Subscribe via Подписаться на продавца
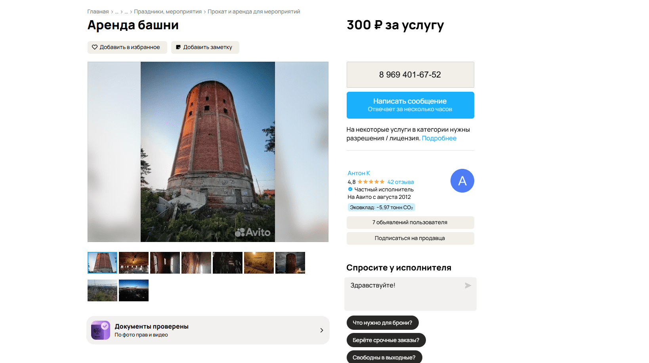Screen dimensions: 649x363 click(410, 238)
